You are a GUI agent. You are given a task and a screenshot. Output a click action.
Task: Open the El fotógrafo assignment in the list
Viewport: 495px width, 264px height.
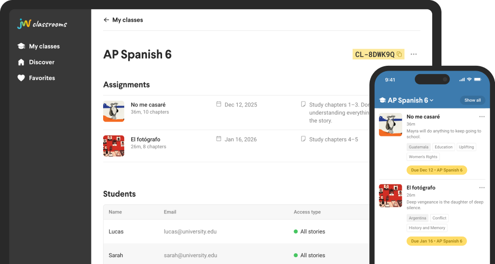pyautogui.click(x=145, y=139)
